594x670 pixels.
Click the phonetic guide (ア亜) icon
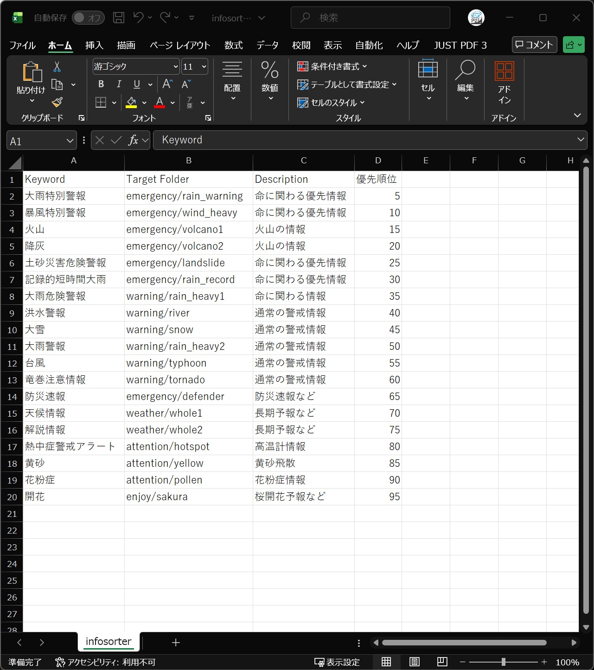190,103
